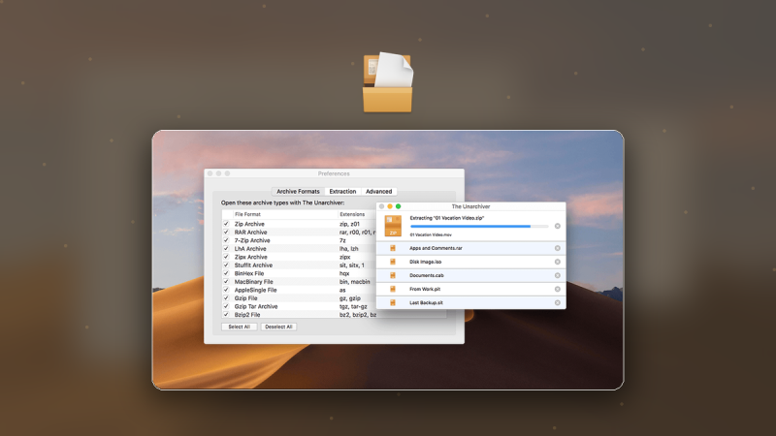Click 01 Vacation Video.mov file label

431,234
